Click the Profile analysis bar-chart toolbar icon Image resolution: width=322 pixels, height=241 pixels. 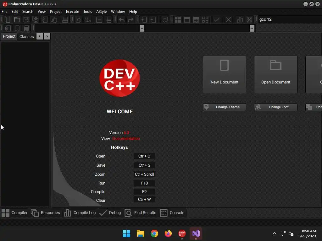click(240, 20)
